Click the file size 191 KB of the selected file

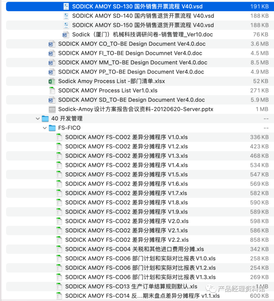260,6
